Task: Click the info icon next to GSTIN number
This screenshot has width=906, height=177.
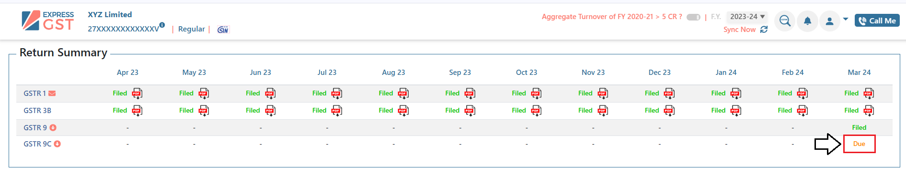Action: (x=162, y=25)
